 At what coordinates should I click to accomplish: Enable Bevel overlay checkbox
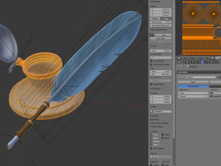163,138
